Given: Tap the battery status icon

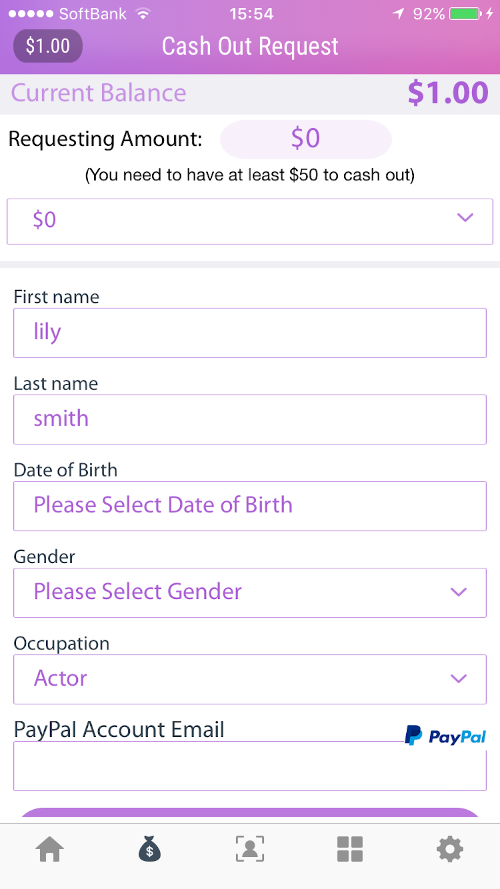Looking at the screenshot, I should coord(465,14).
